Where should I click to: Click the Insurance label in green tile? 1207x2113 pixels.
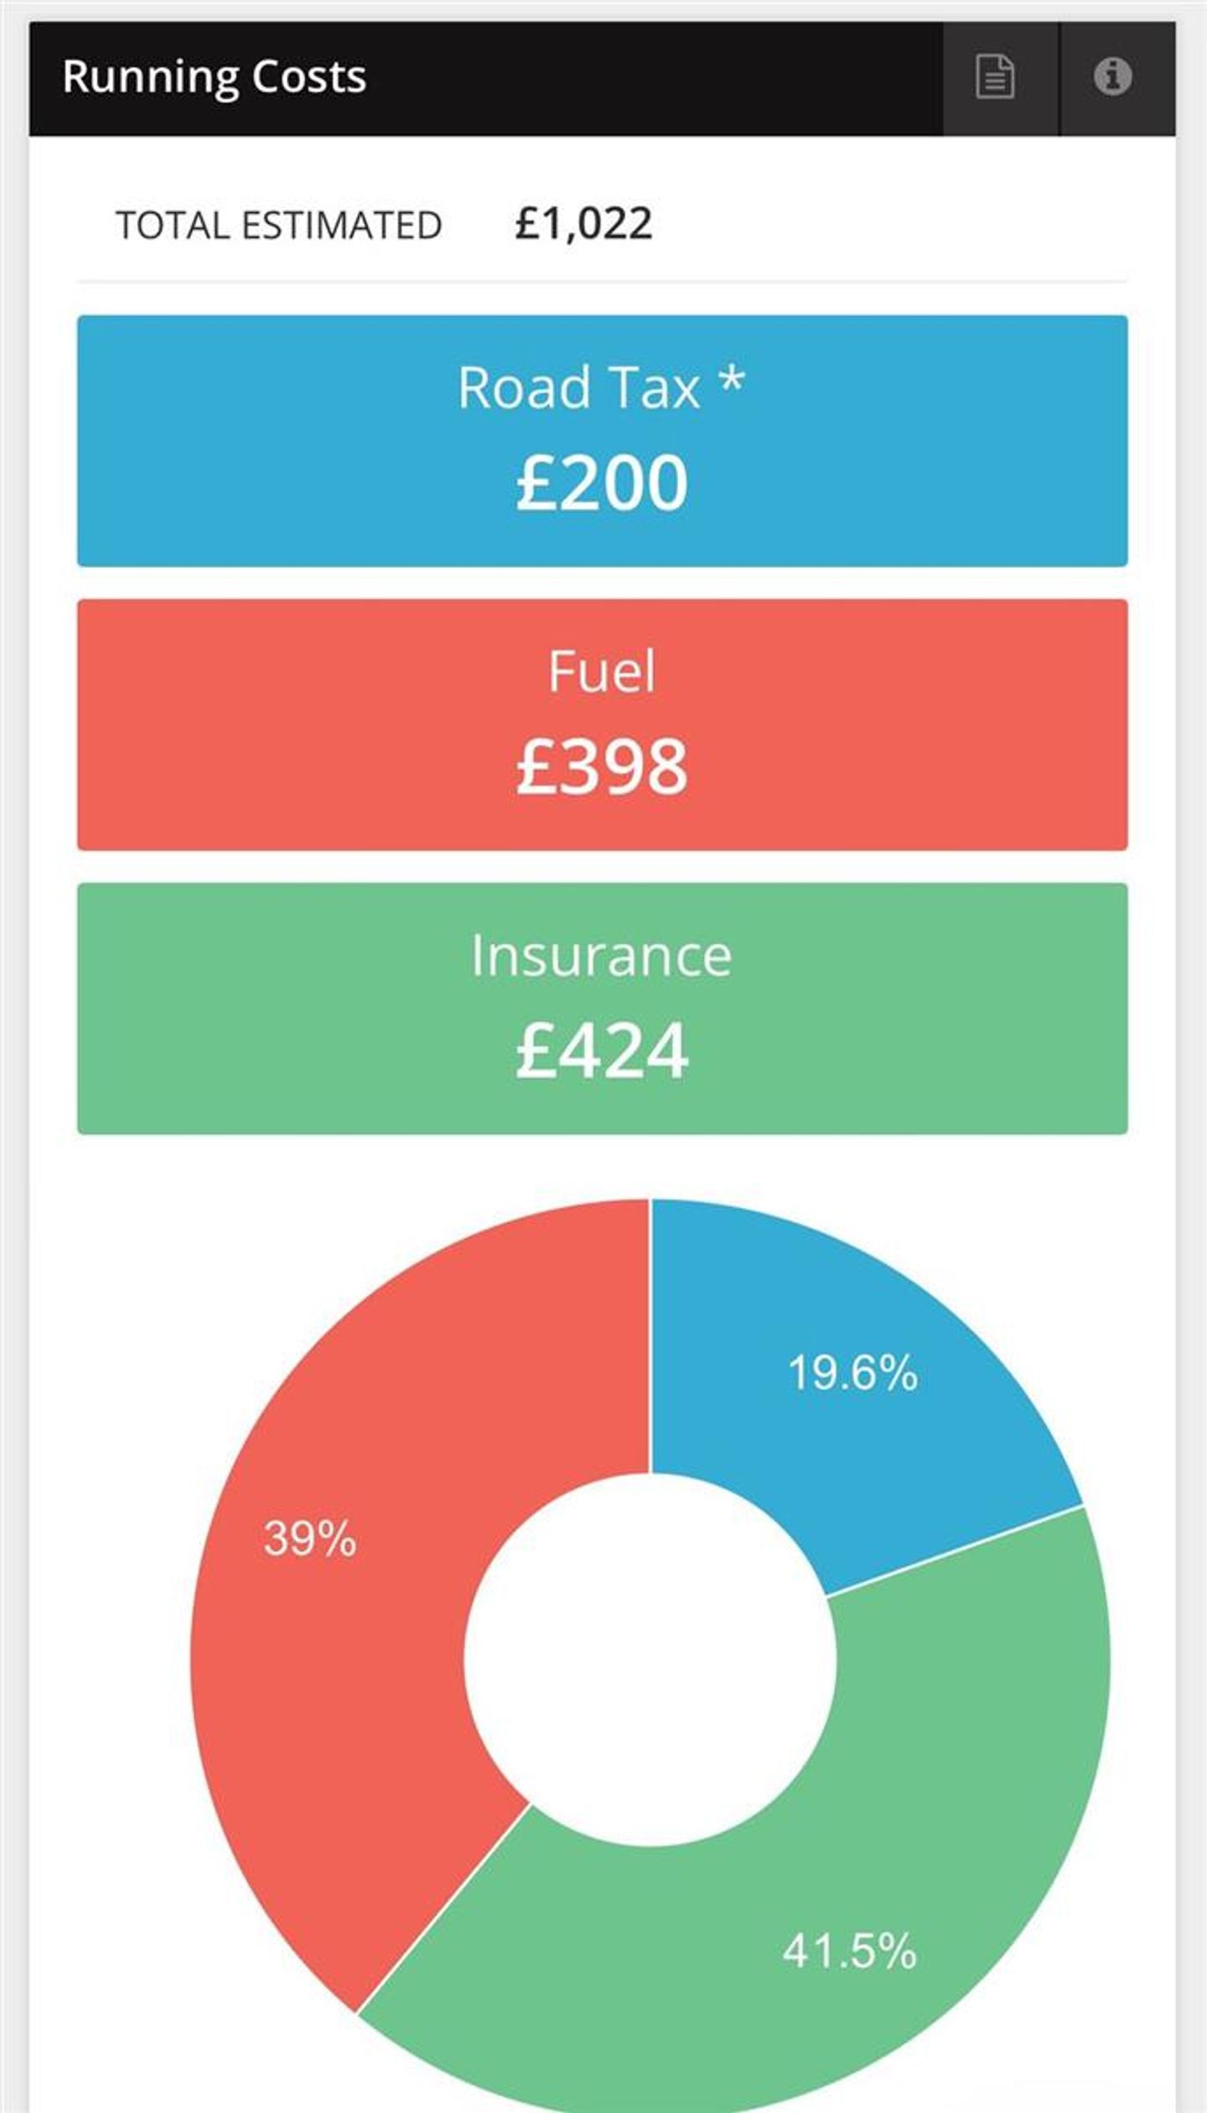click(x=602, y=955)
